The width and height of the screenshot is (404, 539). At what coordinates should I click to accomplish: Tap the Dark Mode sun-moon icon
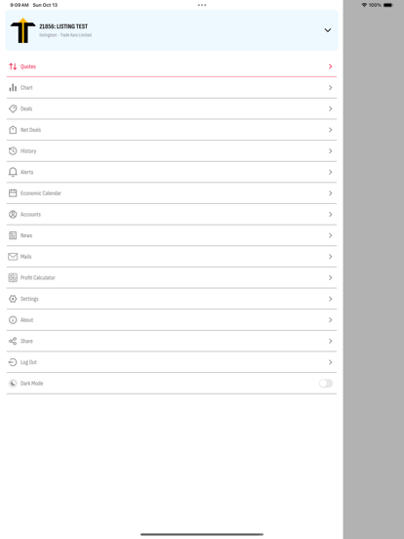[13, 383]
